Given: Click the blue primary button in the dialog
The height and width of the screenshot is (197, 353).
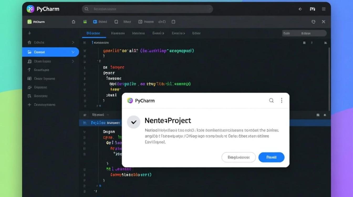Looking at the screenshot, I should (x=271, y=157).
